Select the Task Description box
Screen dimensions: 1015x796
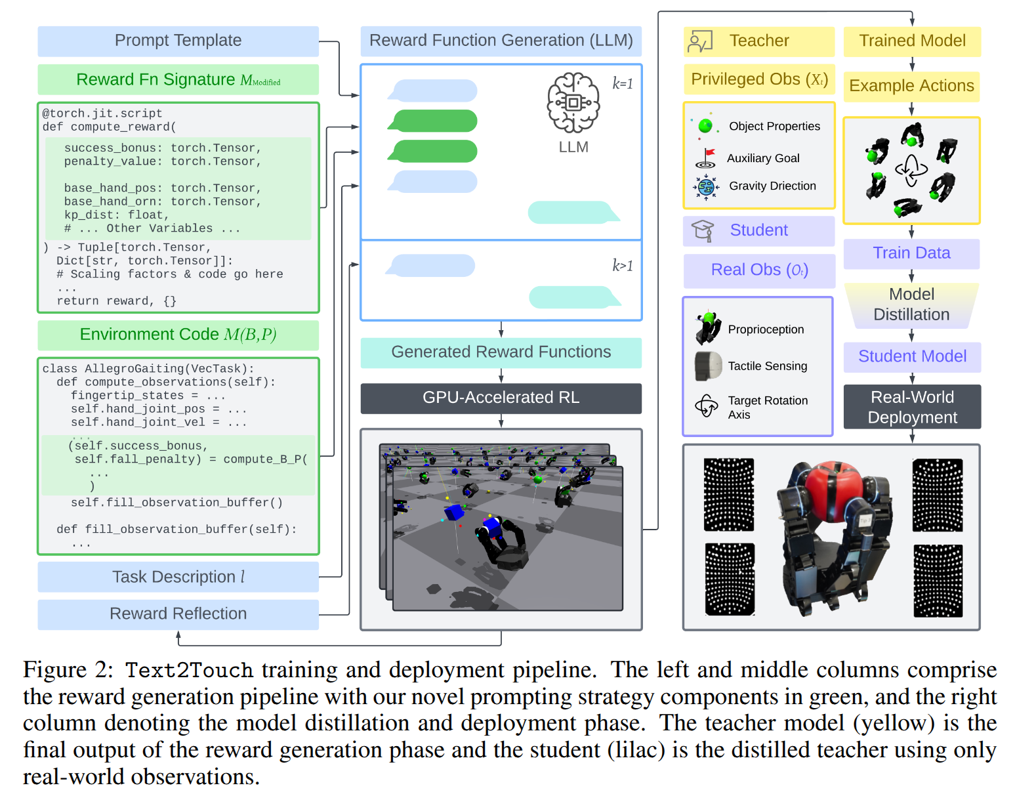(178, 577)
